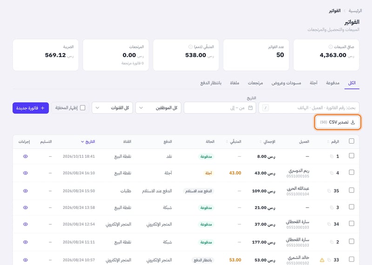Sort by التاريخ column header
372x265 pixels.
(x=88, y=142)
